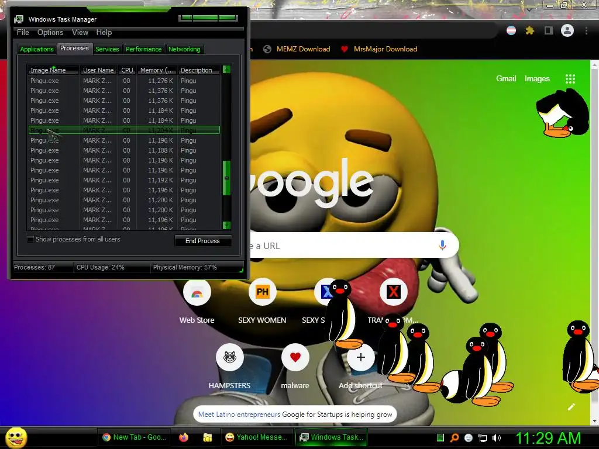Select the Pingu.exe row with 11,276 K
599x449 pixels.
pyautogui.click(x=124, y=81)
